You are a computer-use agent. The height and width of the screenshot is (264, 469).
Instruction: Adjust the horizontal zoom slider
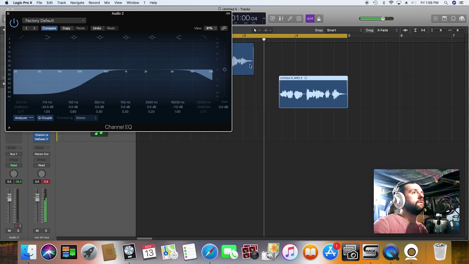457,30
